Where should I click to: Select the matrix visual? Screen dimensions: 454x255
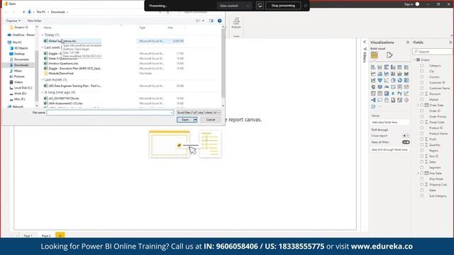coord(387,93)
